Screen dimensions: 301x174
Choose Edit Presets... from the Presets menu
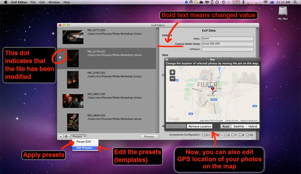click(x=85, y=148)
